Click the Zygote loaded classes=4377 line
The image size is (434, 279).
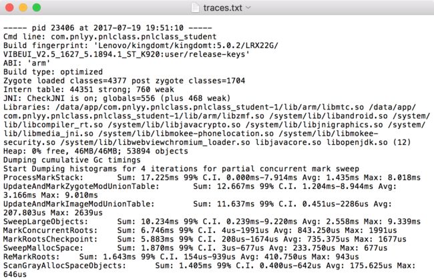click(x=124, y=81)
